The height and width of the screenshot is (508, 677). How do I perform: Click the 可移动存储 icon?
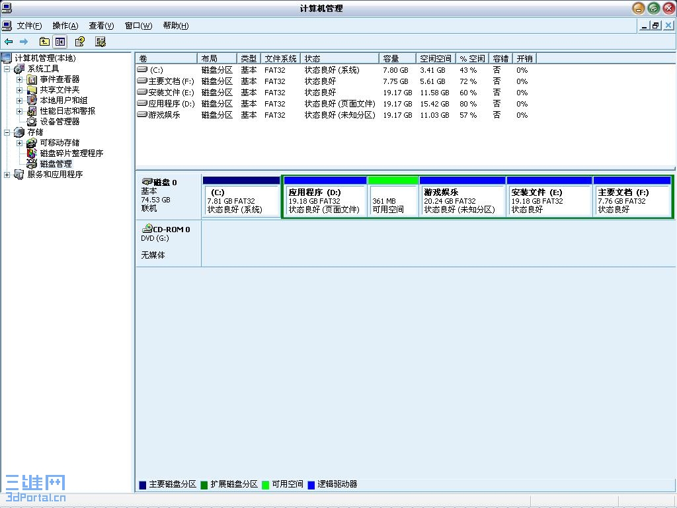pos(32,143)
